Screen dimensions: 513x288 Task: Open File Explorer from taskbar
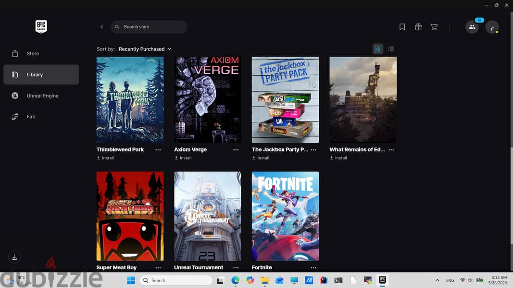click(x=265, y=280)
